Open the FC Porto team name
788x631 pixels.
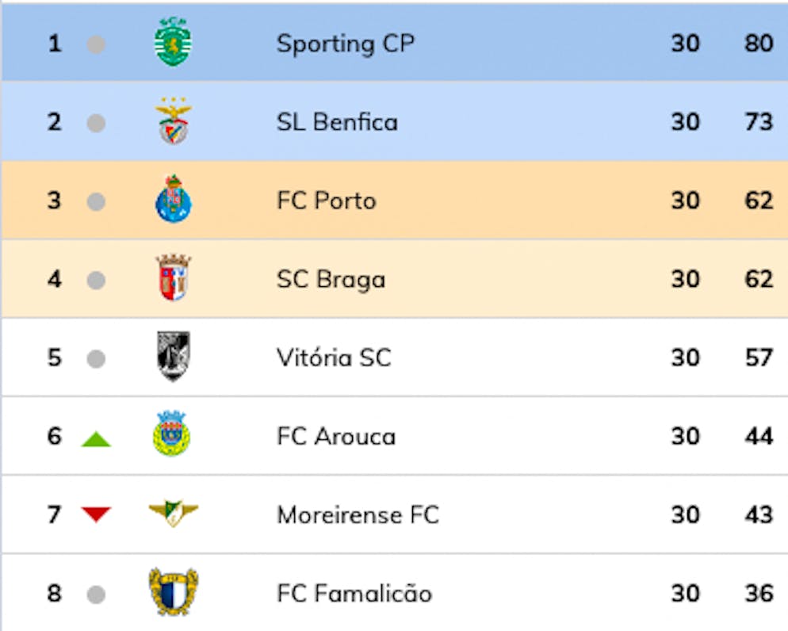coord(326,201)
